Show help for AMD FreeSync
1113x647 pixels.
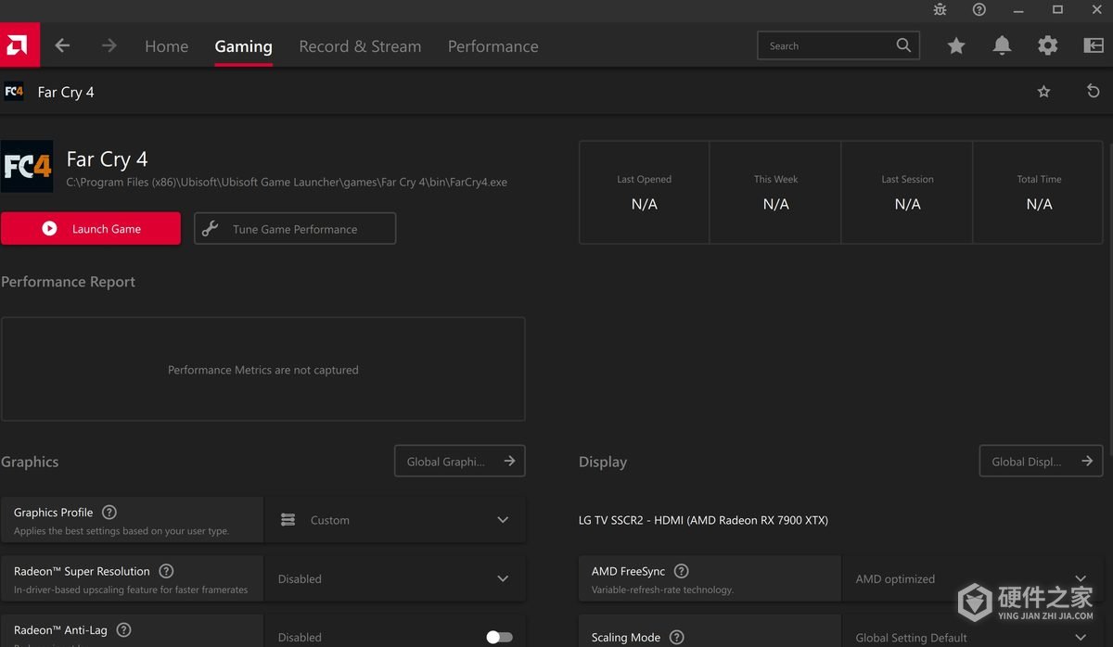[681, 571]
